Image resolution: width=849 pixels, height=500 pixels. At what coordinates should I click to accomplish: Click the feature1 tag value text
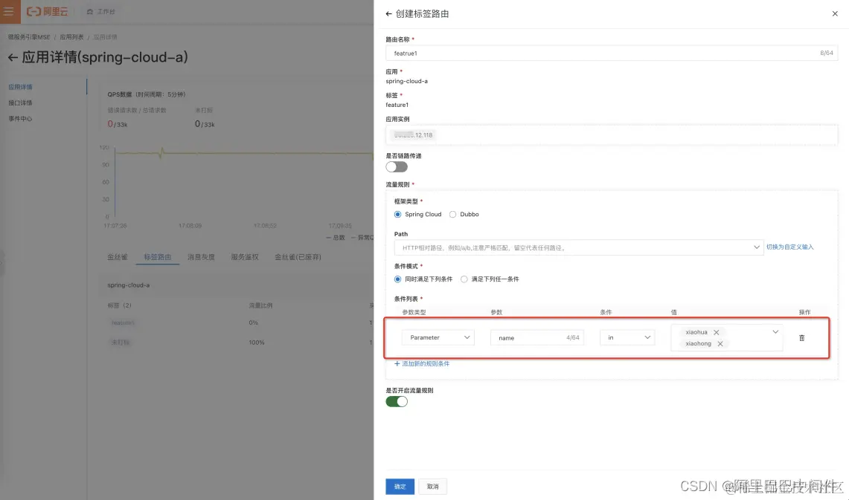[x=397, y=105]
